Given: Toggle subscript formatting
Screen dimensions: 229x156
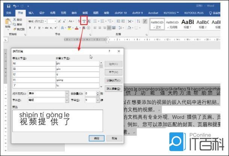Looking at the screenshot, I should point(51,28).
